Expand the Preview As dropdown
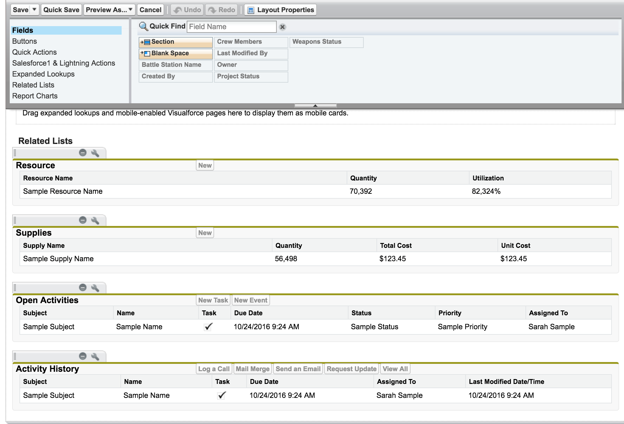The width and height of the screenshot is (624, 424). click(109, 10)
